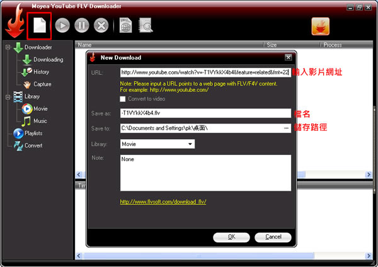Screen dimensions: 378x267
Task: Open the History list
Action: (x=41, y=72)
